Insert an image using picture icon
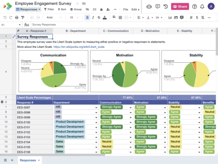218x164 pixels. (176, 17)
